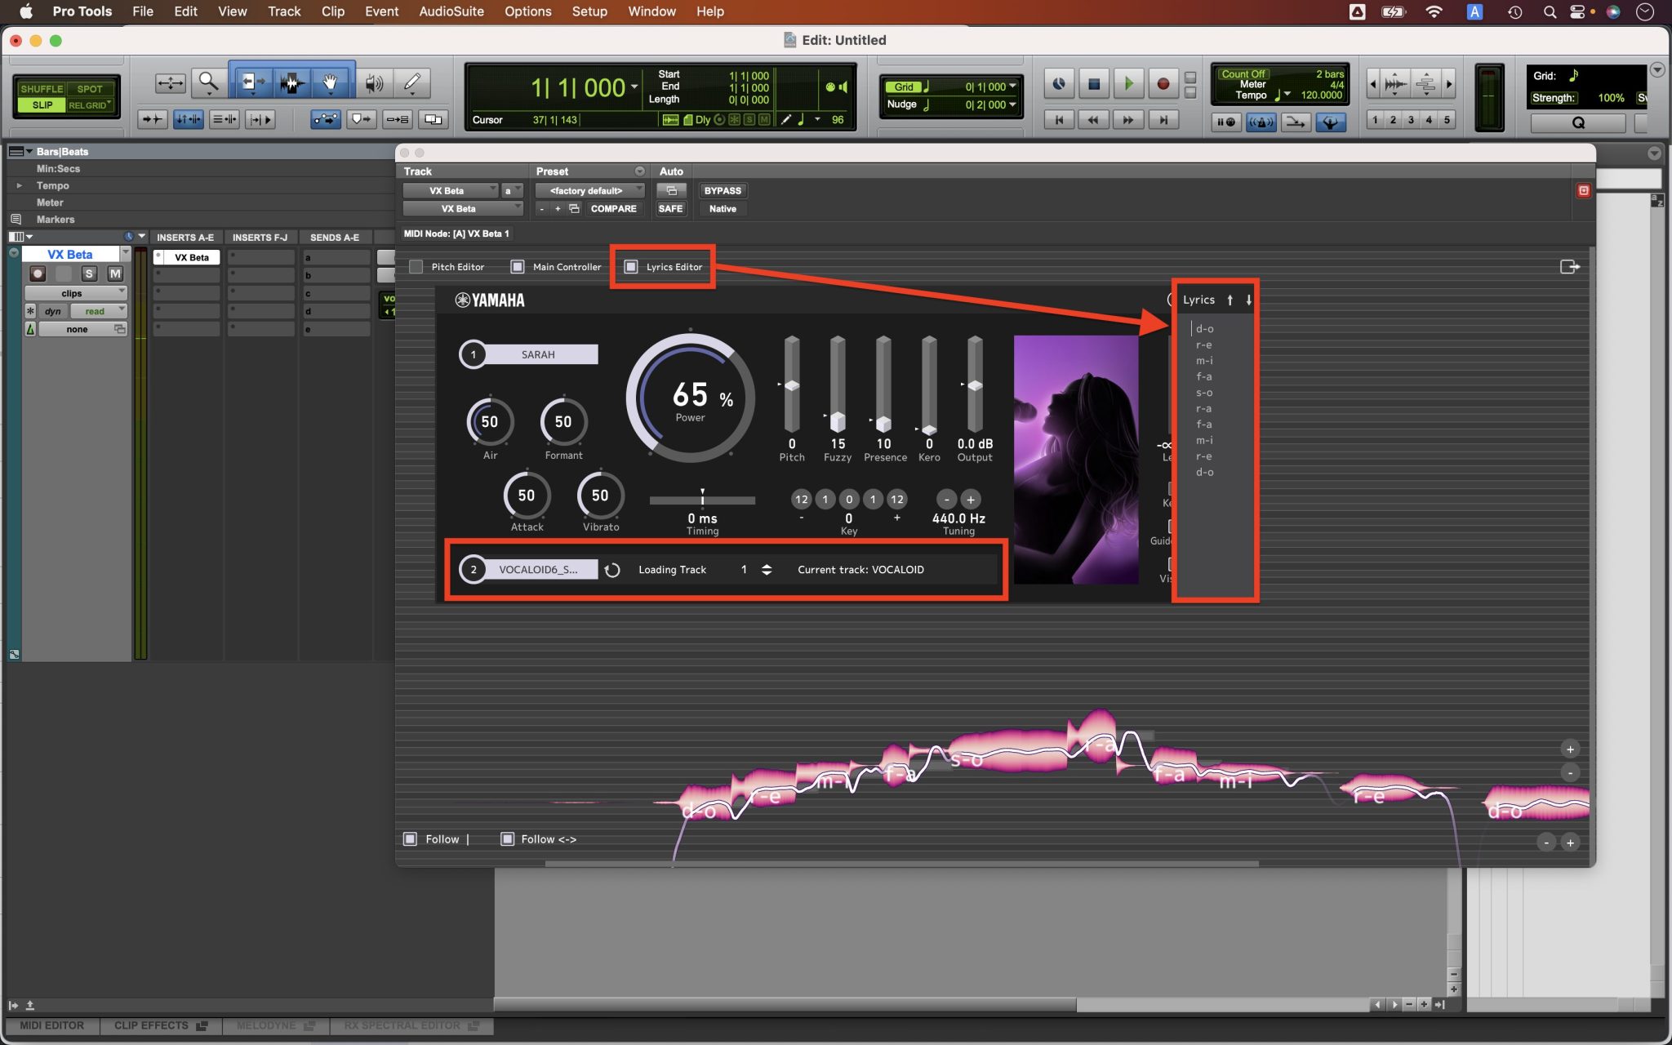This screenshot has width=1672, height=1045.
Task: Open the Track menu in the menu bar
Action: (x=283, y=11)
